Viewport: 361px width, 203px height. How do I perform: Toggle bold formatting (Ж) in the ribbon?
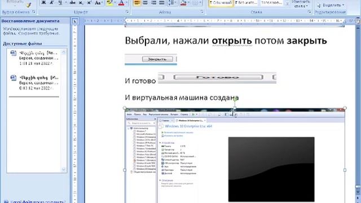click(x=43, y=2)
